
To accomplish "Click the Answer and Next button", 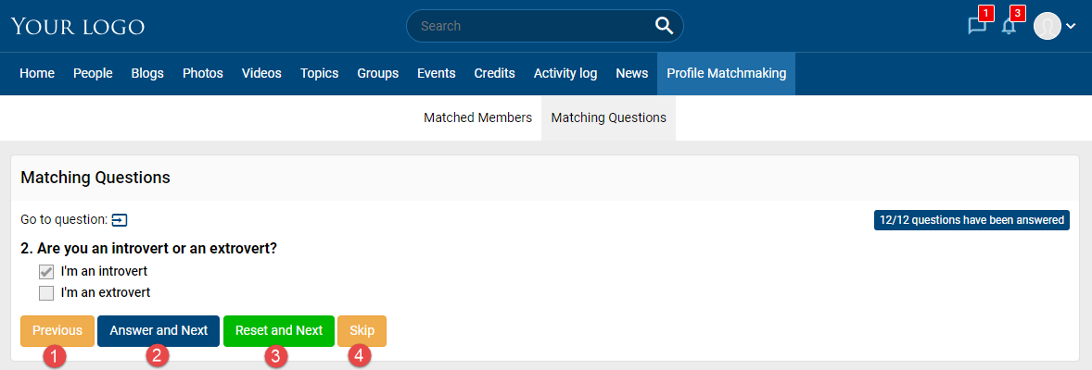I will (x=159, y=331).
